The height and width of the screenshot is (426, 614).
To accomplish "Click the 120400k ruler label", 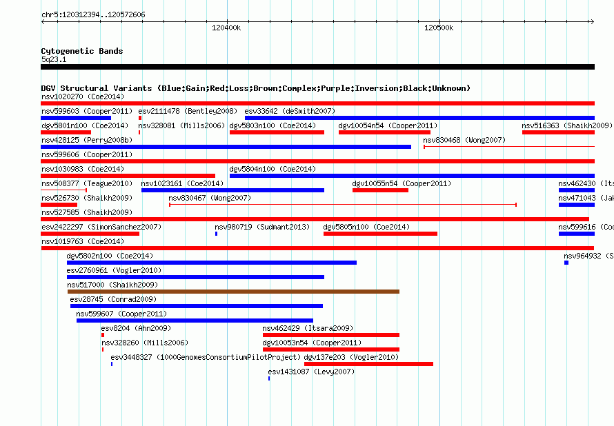I will point(226,28).
